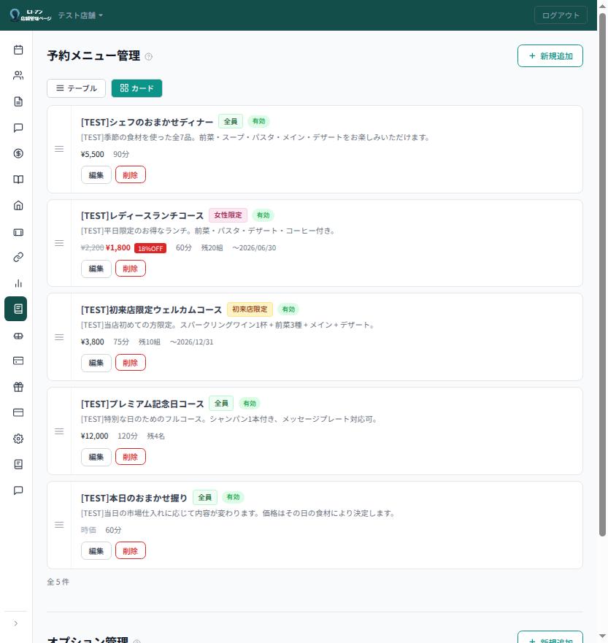Image resolution: width=608 pixels, height=643 pixels.
Task: Switch to テーブル view
Action: (x=76, y=88)
